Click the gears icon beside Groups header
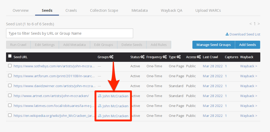The width and height of the screenshot is (270, 132). pos(111,57)
